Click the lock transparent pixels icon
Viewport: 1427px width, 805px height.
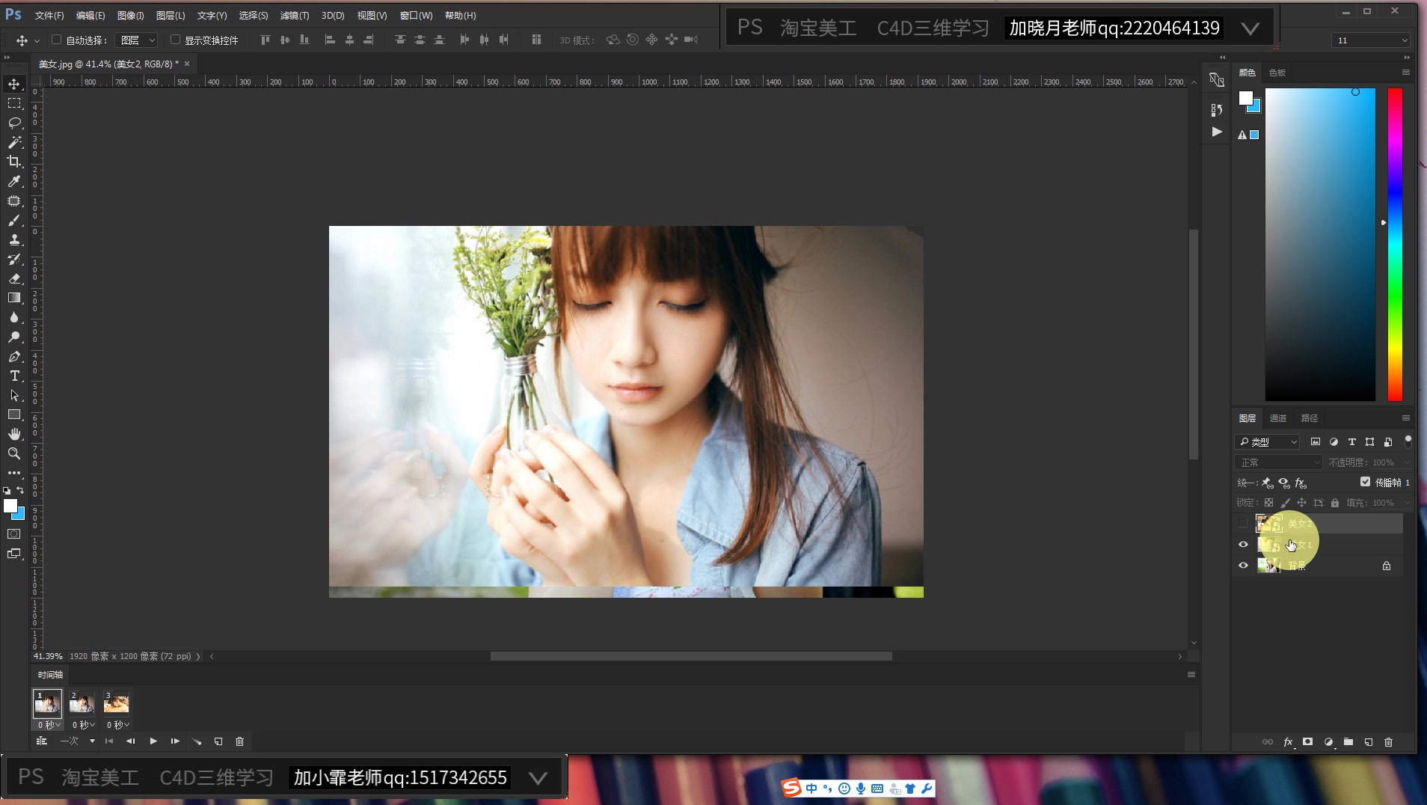(x=1268, y=503)
